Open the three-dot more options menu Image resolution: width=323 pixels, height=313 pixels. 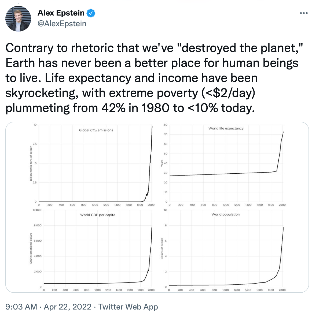[304, 13]
